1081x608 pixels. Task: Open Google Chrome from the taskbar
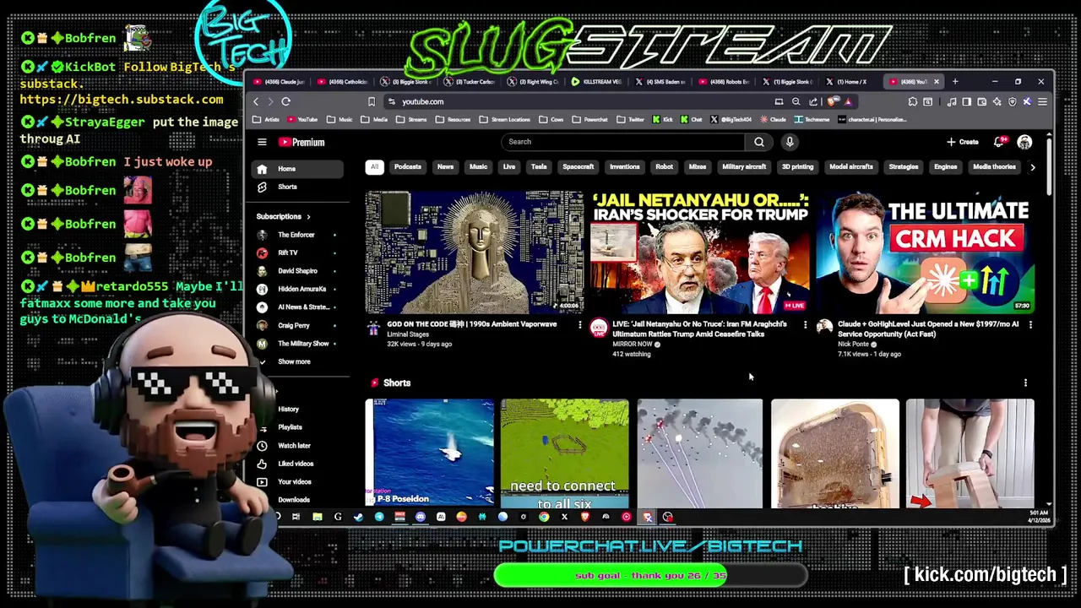tap(544, 517)
